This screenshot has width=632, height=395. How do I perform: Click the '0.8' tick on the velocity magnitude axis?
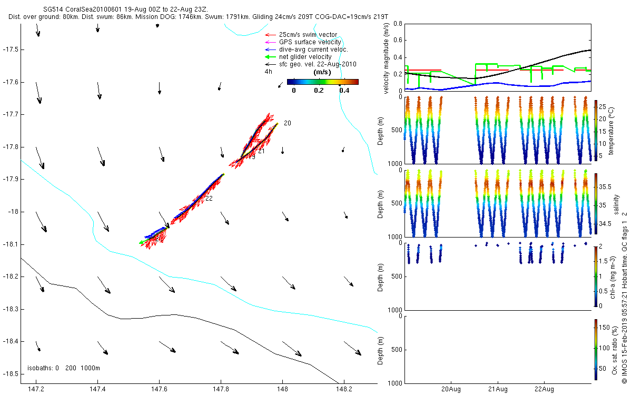tap(398, 24)
